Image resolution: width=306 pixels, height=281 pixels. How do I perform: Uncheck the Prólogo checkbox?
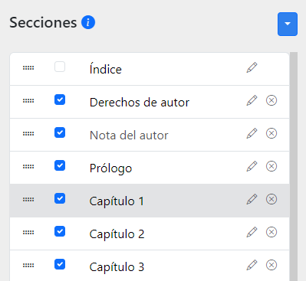60,165
